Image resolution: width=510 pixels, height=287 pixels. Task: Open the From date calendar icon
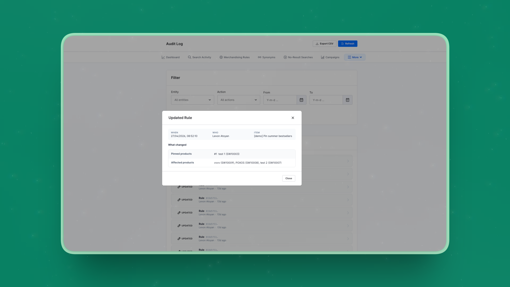(x=301, y=100)
